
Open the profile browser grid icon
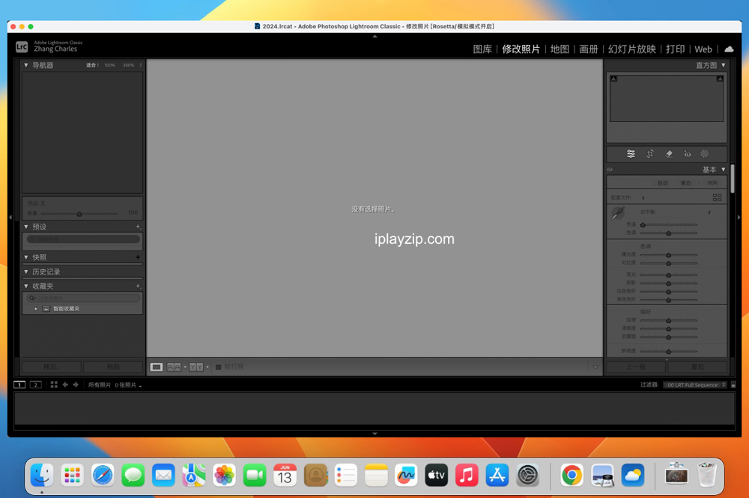pyautogui.click(x=717, y=197)
